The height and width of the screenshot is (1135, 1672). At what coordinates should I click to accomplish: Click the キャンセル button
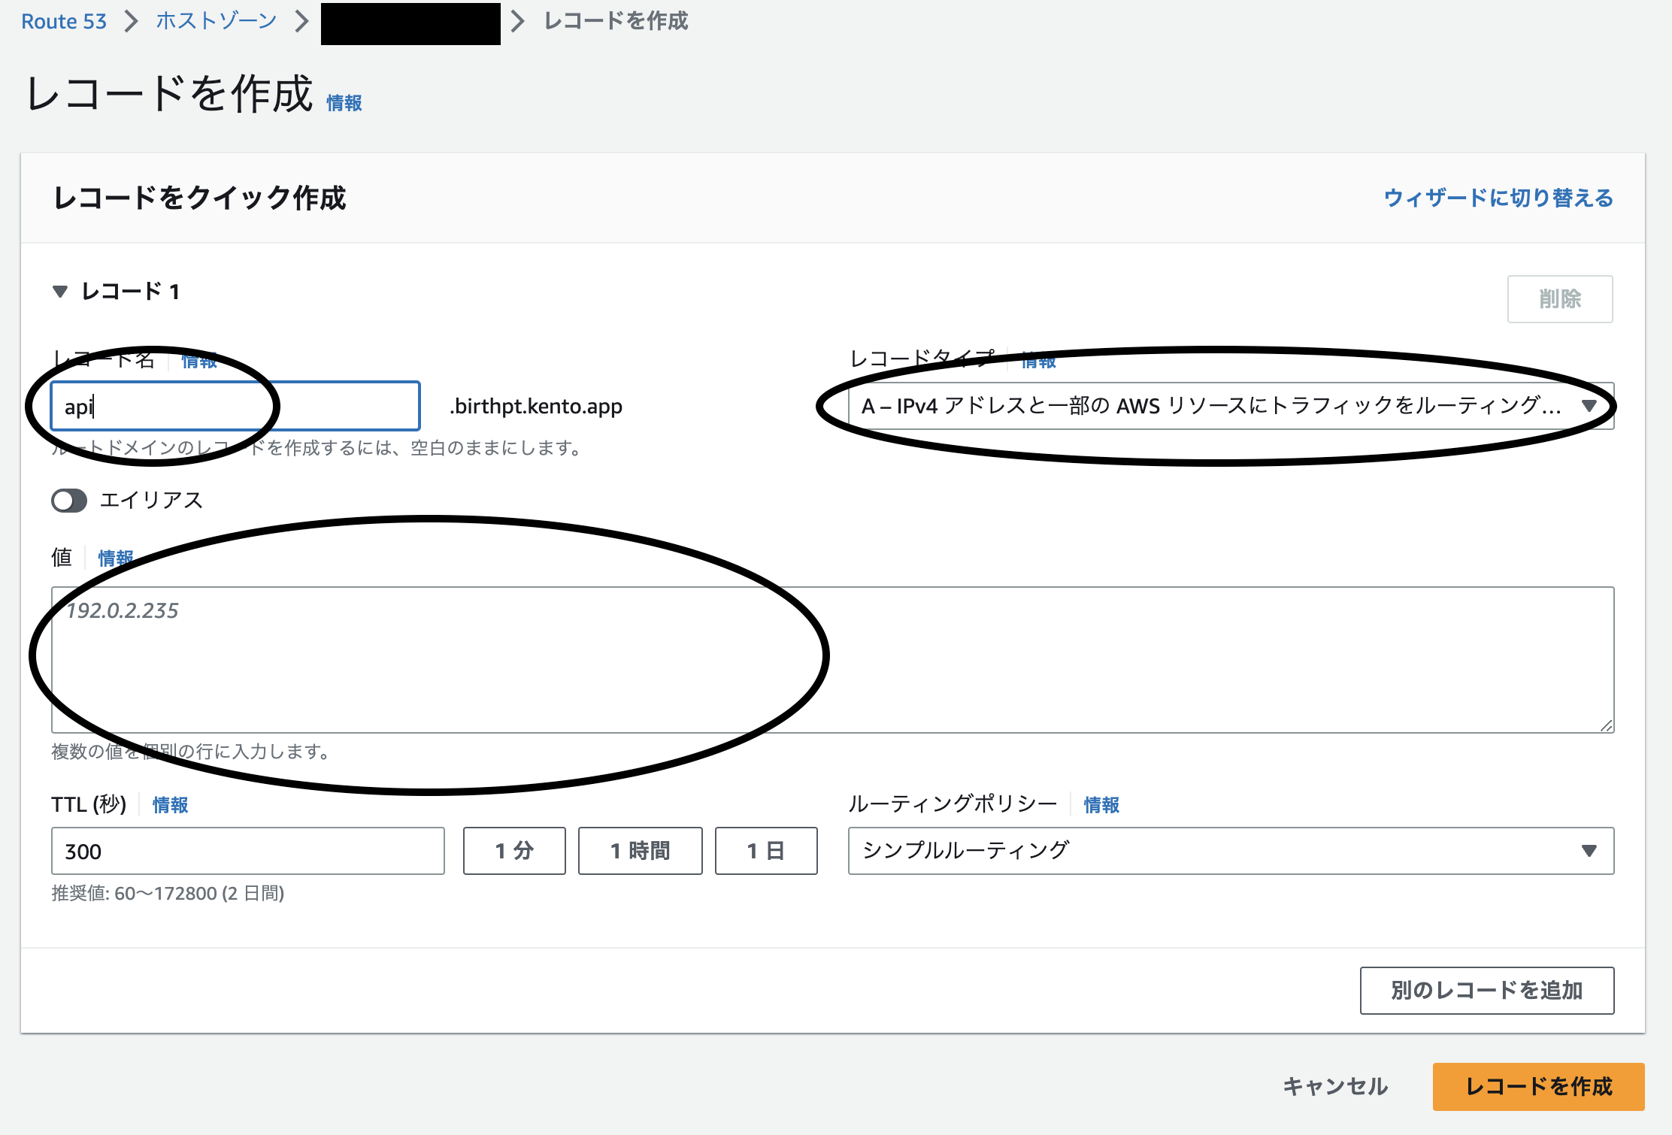point(1337,1086)
